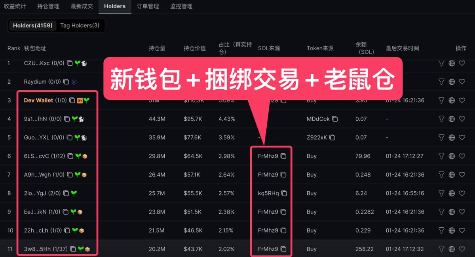Open the Guo...YXL wallet link
The height and width of the screenshot is (257, 475).
tap(36, 137)
